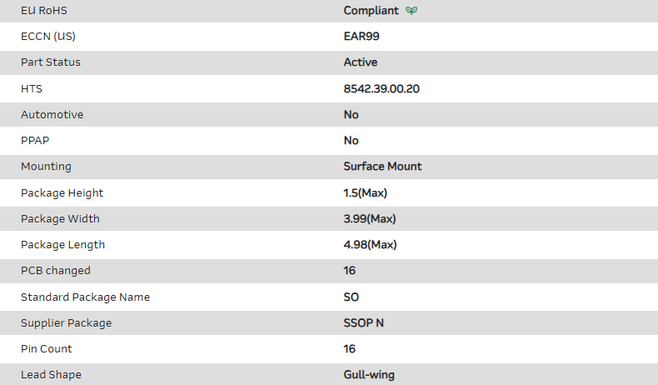The width and height of the screenshot is (658, 385).
Task: Click the Package Height value 1.5(Max)
Action: pyautogui.click(x=365, y=192)
